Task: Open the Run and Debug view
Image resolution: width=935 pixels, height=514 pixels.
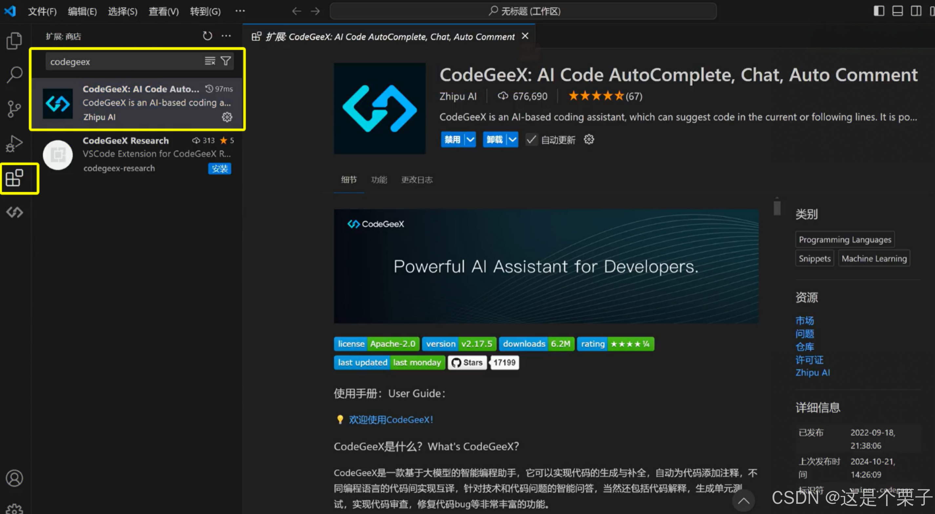Action: click(14, 143)
